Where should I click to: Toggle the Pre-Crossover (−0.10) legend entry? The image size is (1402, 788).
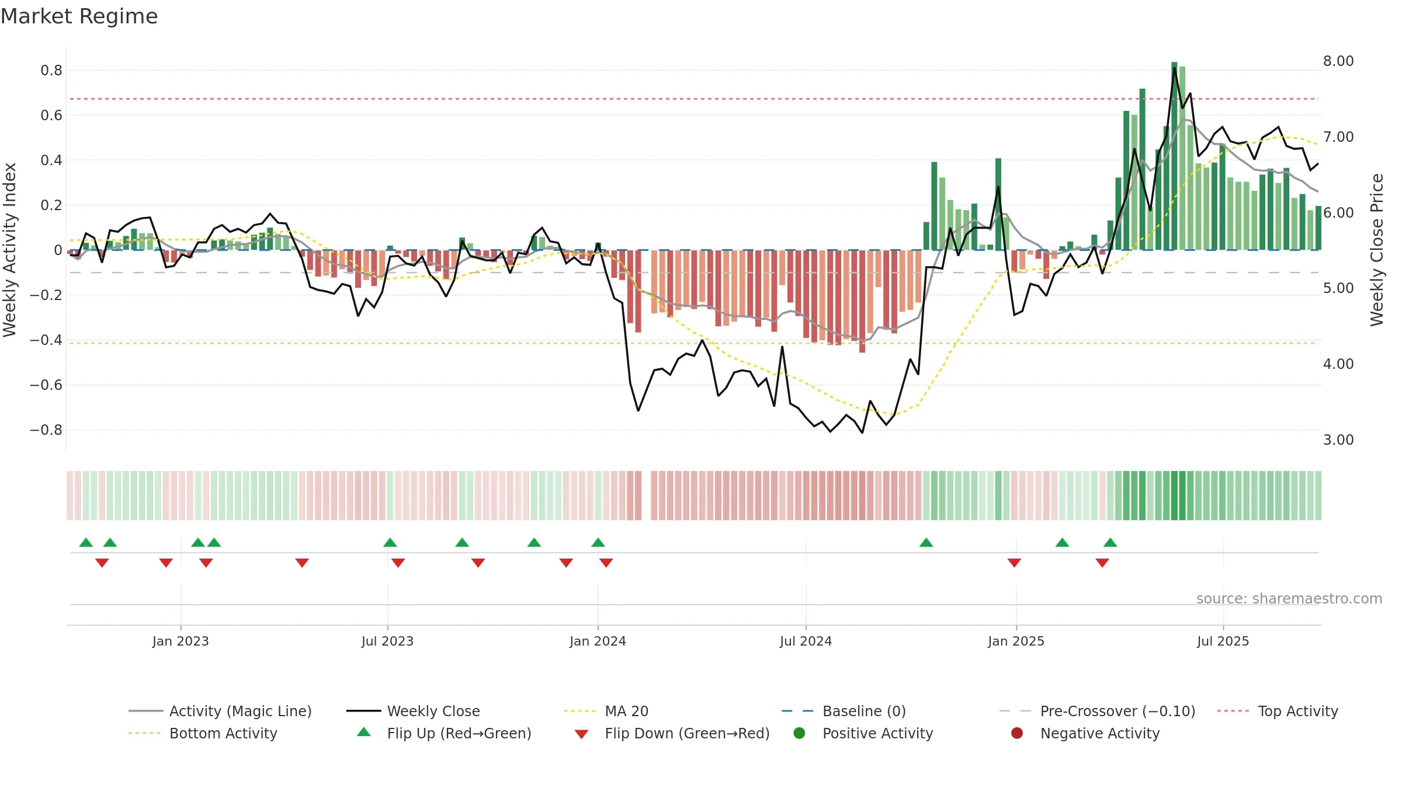(1097, 711)
